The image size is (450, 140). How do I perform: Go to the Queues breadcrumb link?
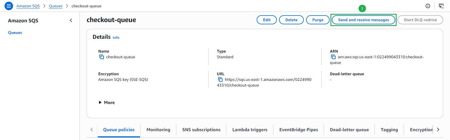[x=56, y=6]
